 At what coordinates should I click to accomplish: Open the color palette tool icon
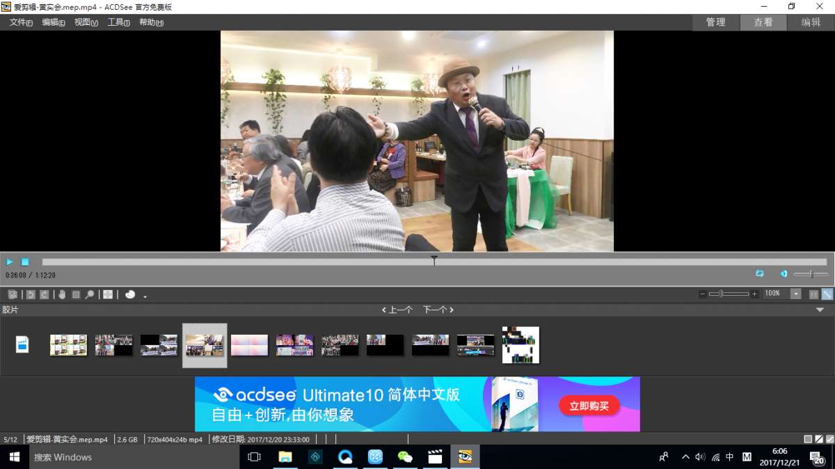click(130, 294)
